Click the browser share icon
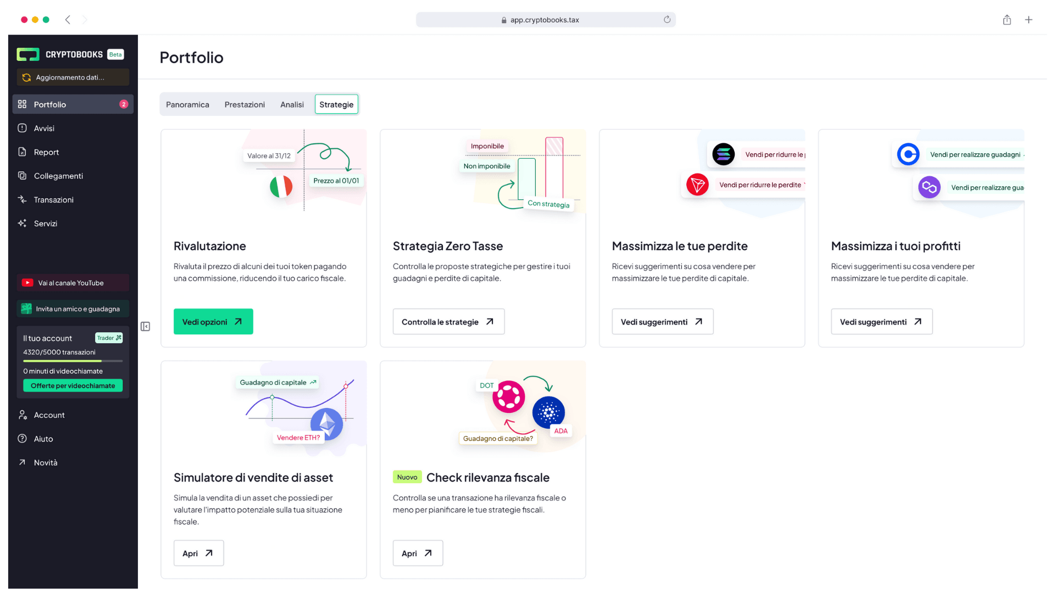Viewport: 1055px width, 593px height. click(1007, 20)
